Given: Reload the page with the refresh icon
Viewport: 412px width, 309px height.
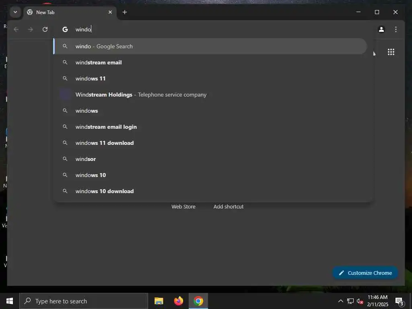Looking at the screenshot, I should (x=45, y=29).
